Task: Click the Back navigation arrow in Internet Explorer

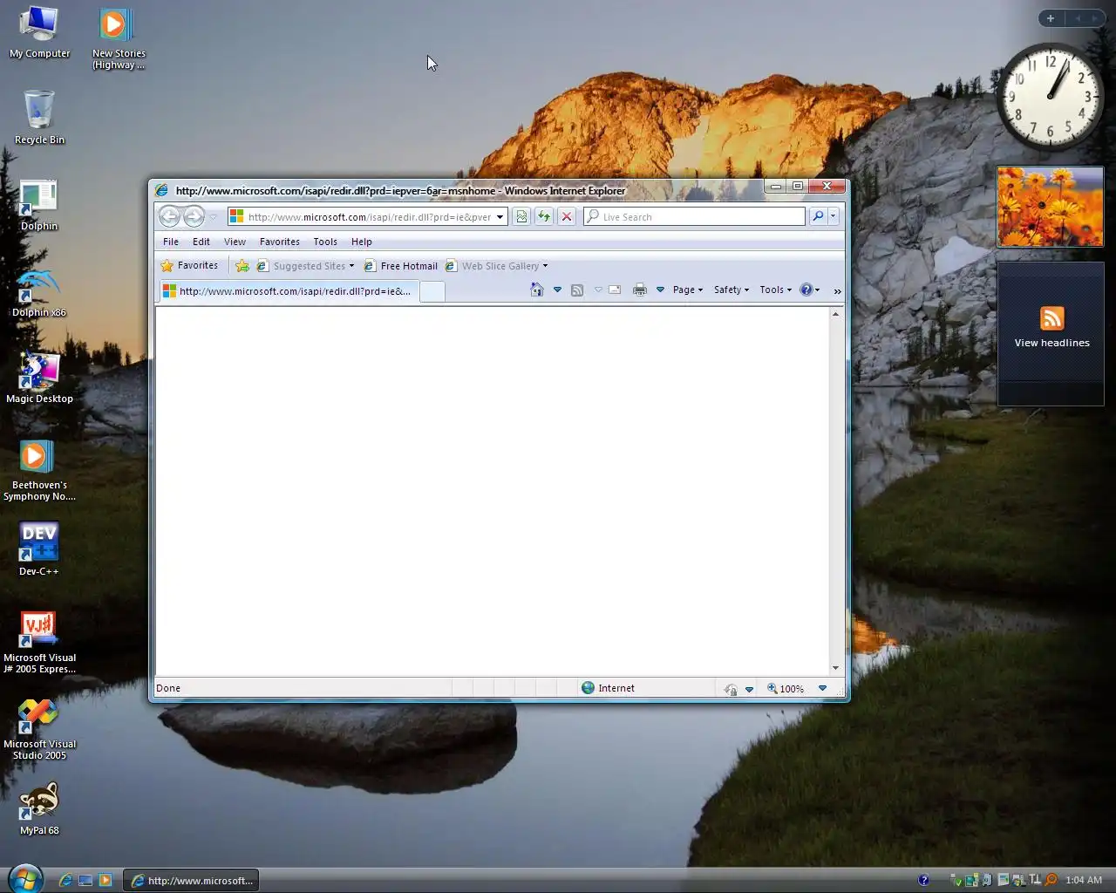Action: point(169,216)
